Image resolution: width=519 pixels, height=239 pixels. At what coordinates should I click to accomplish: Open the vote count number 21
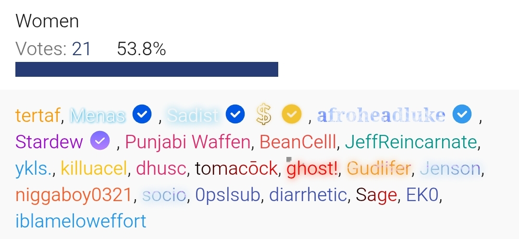(81, 49)
